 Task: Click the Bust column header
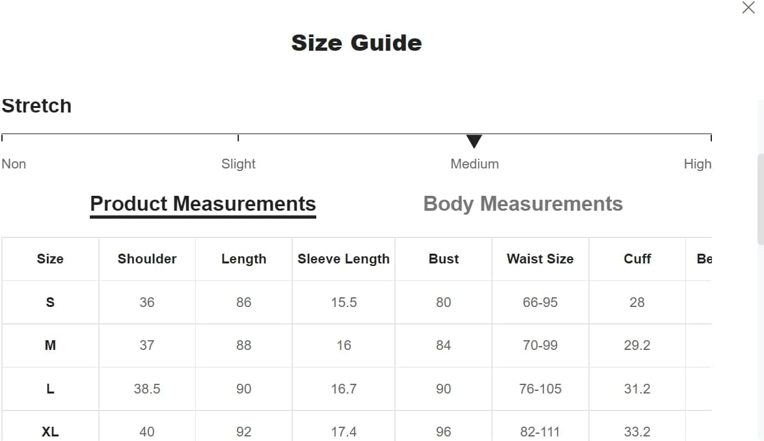click(444, 259)
